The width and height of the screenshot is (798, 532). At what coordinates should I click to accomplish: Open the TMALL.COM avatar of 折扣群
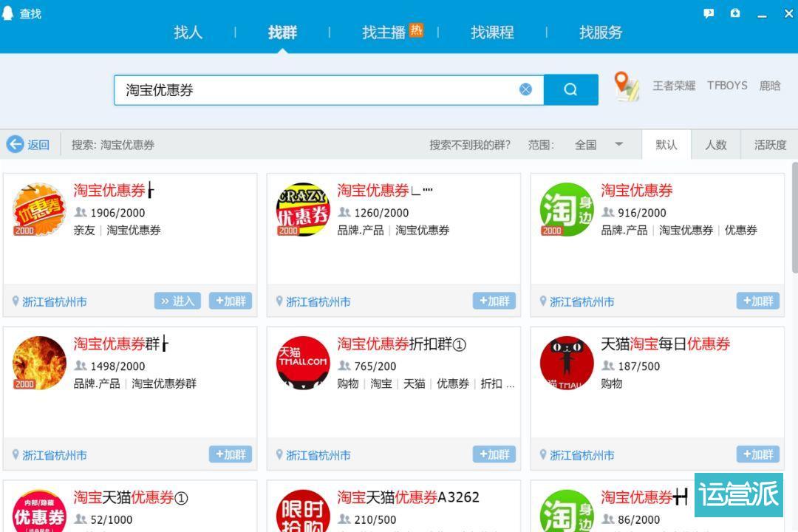point(303,363)
